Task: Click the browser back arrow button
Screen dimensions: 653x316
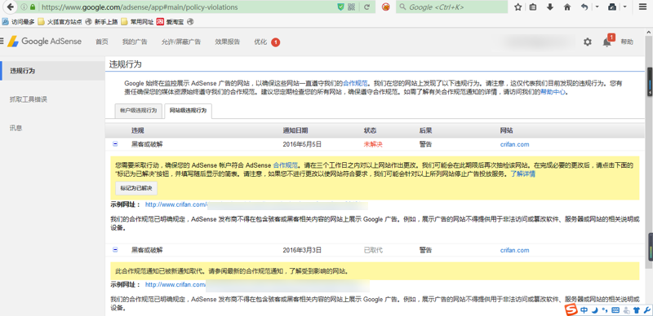Action: click(x=11, y=7)
